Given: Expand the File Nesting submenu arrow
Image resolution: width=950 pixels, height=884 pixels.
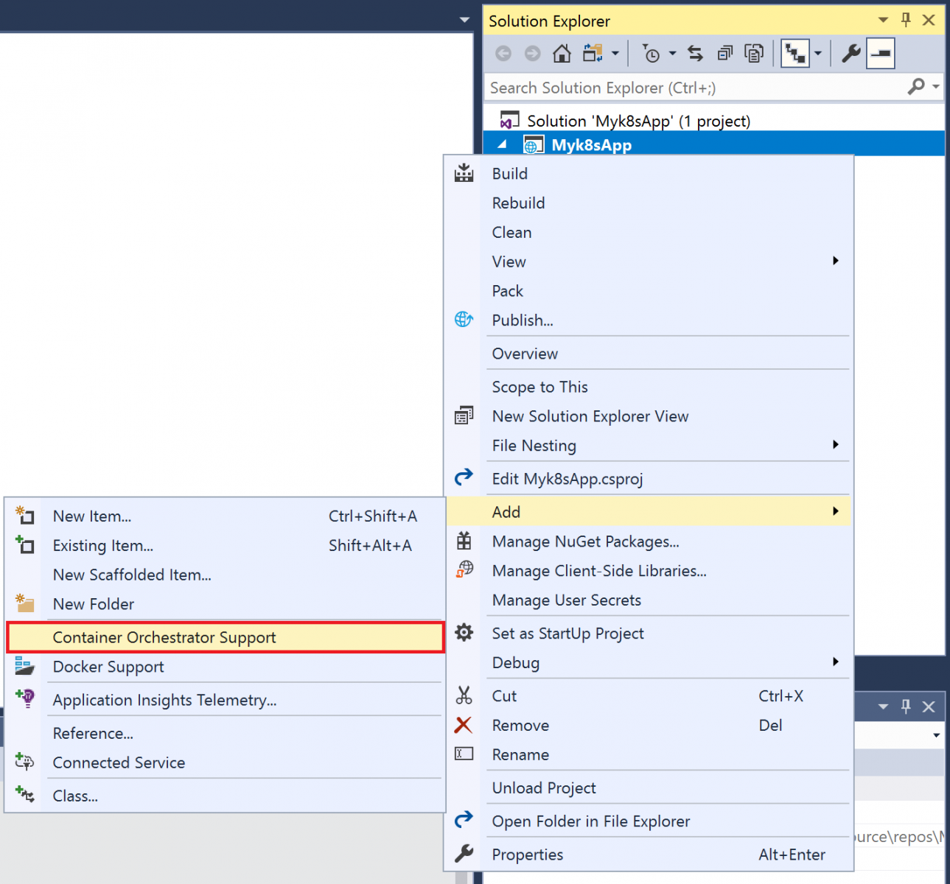Looking at the screenshot, I should [x=835, y=444].
